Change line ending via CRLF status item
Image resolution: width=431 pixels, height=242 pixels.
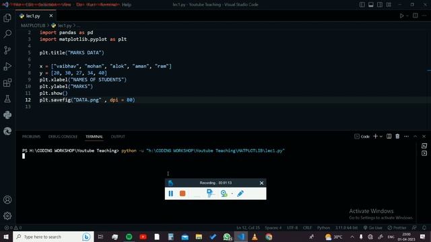(307, 228)
